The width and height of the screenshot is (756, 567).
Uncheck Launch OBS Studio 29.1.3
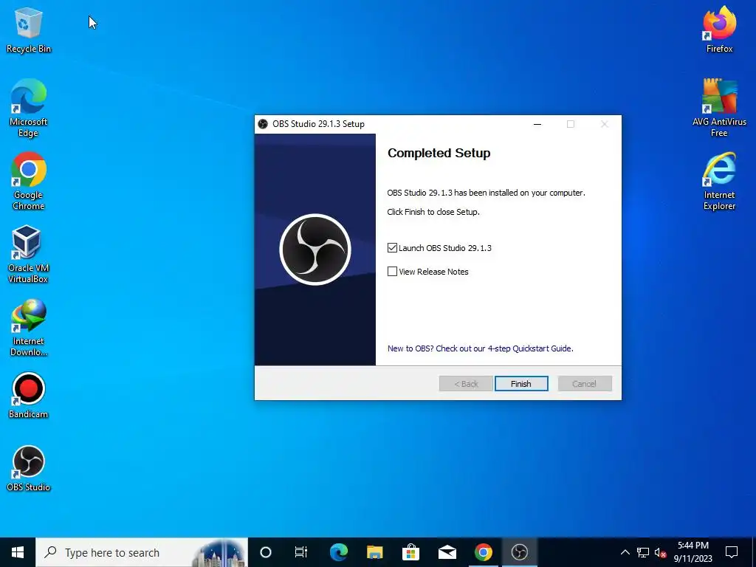click(x=392, y=248)
